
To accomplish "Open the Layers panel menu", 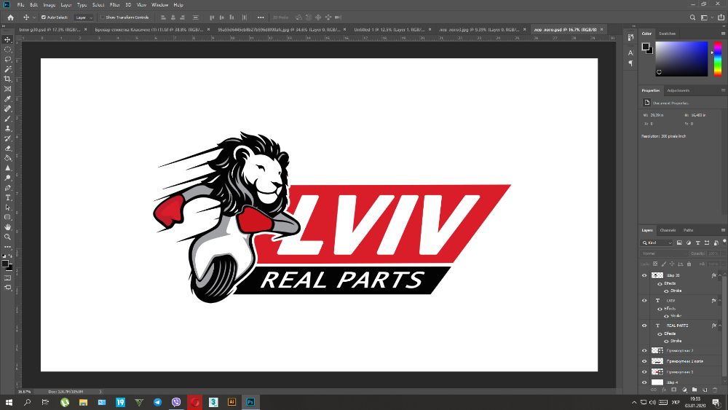I will point(723,230).
